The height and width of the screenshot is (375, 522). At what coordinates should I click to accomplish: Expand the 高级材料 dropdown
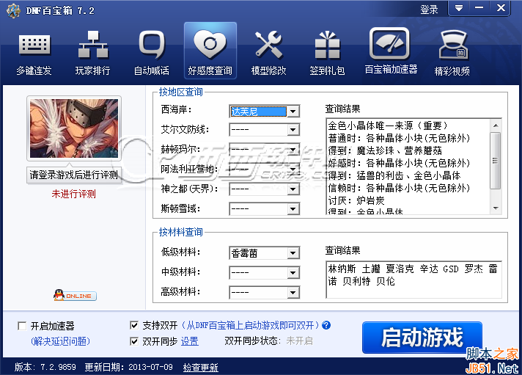click(x=293, y=293)
